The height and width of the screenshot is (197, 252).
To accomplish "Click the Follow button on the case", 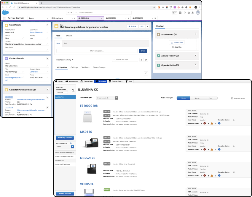I will pyautogui.click(x=132, y=26).
